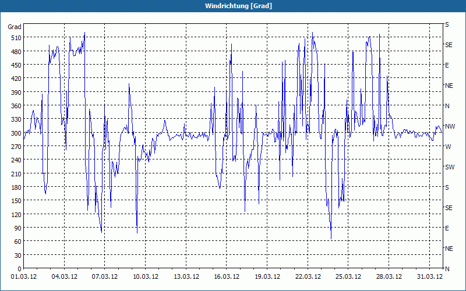Click the 480 y-axis value
466x291 pixels.
[x=16, y=51]
